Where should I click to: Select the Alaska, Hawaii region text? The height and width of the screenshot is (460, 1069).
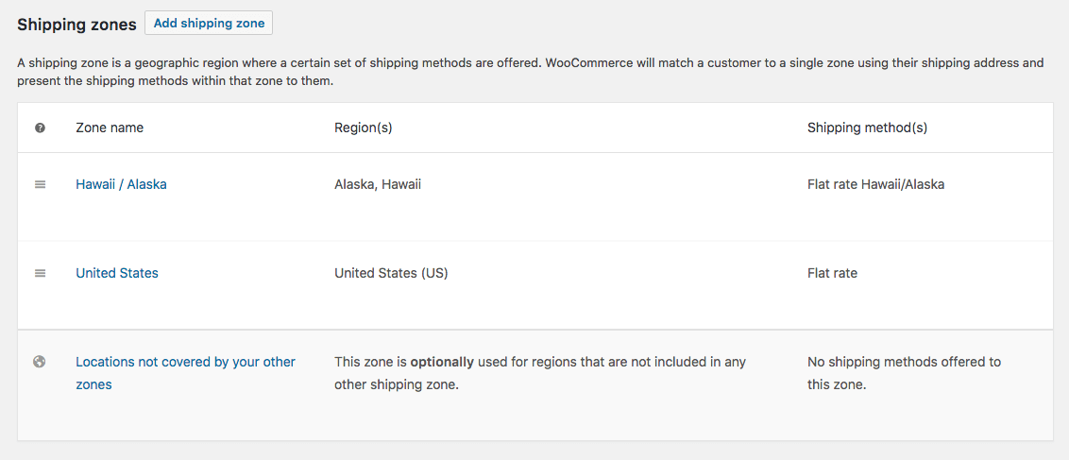(378, 184)
